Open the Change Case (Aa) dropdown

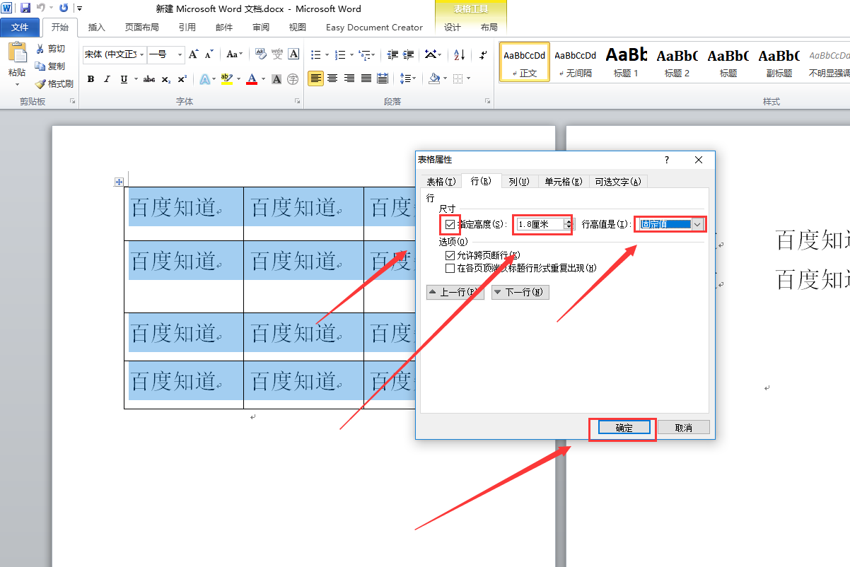tap(234, 54)
